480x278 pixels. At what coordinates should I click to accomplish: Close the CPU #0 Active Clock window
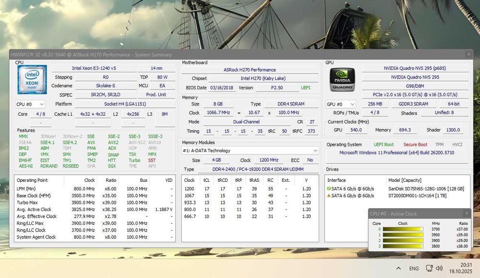[467, 213]
